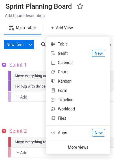Image resolution: width=114 pixels, height=160 pixels.
Task: Open the New Item dropdown arrow
Action: pyautogui.click(x=30, y=45)
